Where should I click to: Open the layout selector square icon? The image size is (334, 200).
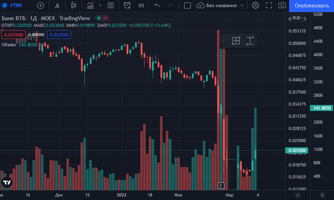(x=188, y=5)
